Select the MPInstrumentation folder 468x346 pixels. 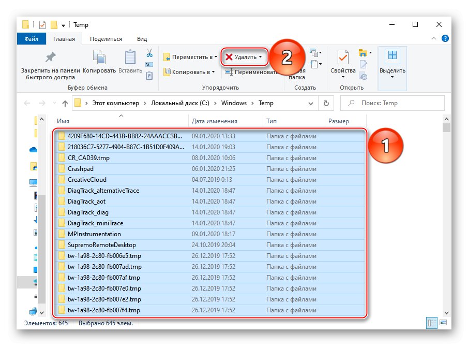tap(210, 234)
